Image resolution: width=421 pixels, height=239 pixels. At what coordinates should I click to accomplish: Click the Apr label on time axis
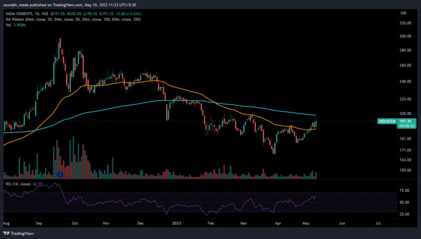[x=278, y=223]
